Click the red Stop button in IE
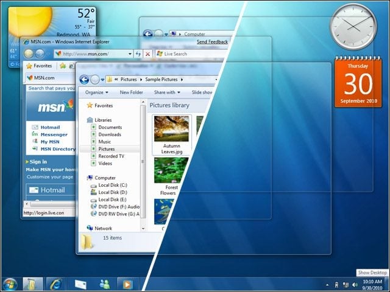This screenshot has height=292, width=390. point(147,54)
